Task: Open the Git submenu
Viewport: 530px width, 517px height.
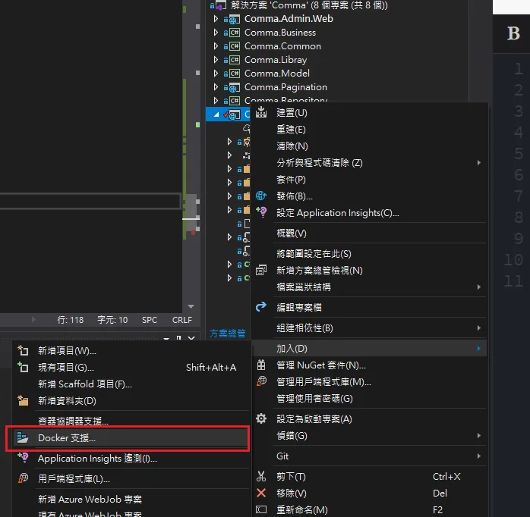Action: (282, 456)
